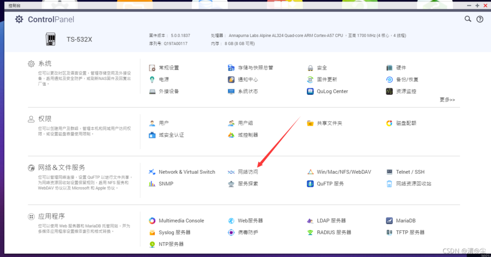
Task: Click the 共享文件夹 folder icon
Action: (310, 123)
